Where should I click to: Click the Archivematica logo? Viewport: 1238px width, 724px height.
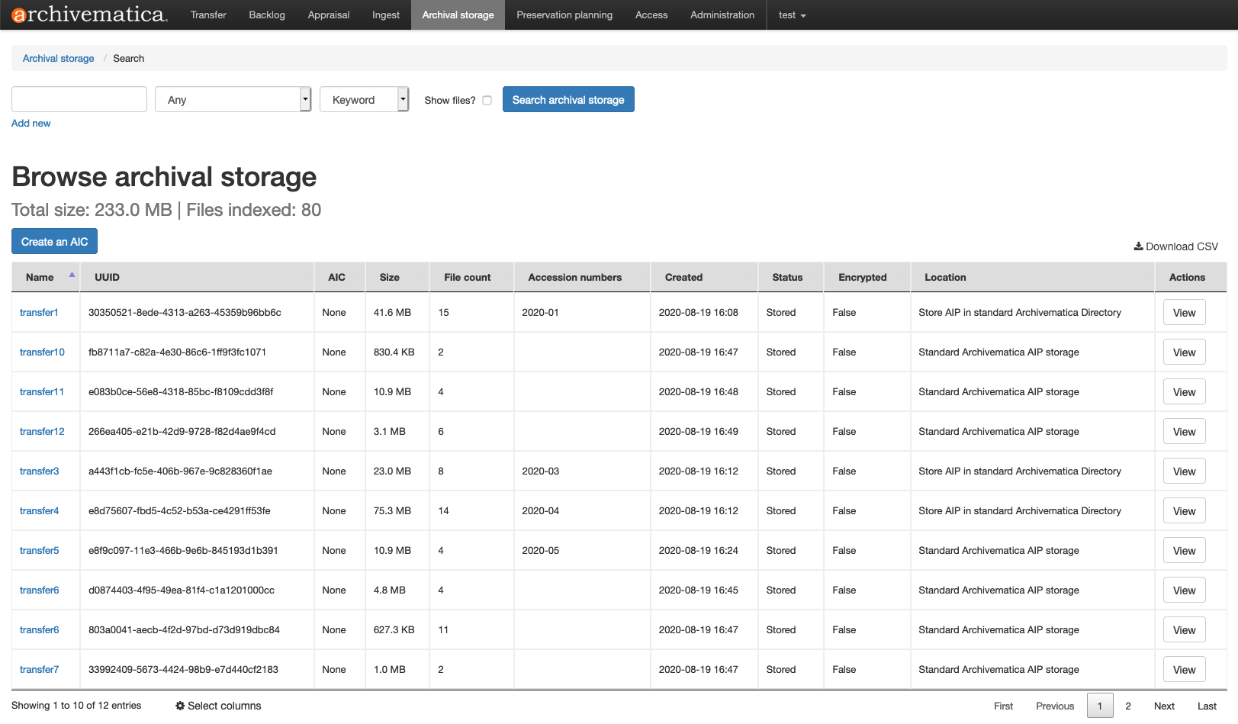point(86,14)
